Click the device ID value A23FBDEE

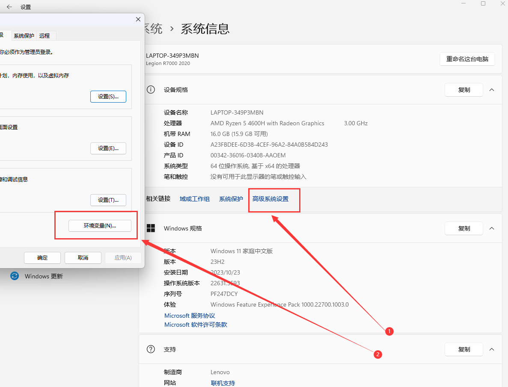(269, 145)
